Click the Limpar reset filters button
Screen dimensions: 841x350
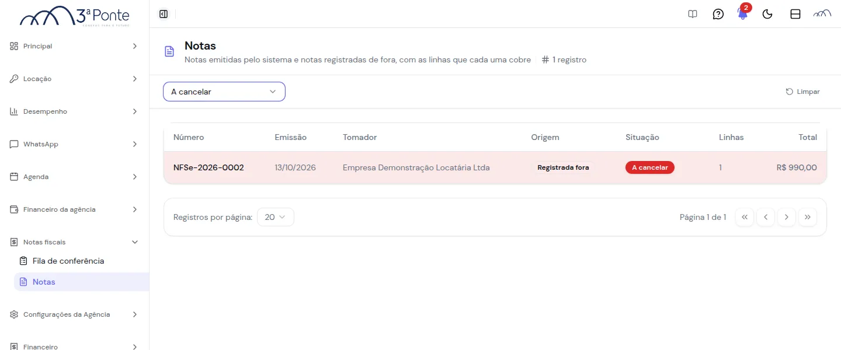click(803, 92)
